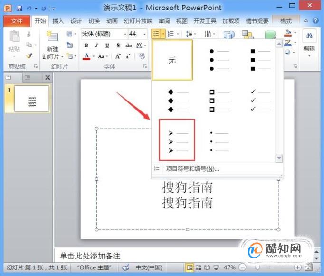
Task: Click the Strikethrough abc icon
Action: (x=129, y=46)
